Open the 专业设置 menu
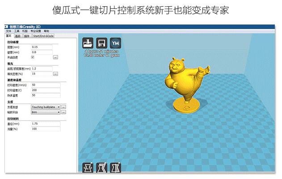This screenshot has width=282, height=179. click(36, 31)
